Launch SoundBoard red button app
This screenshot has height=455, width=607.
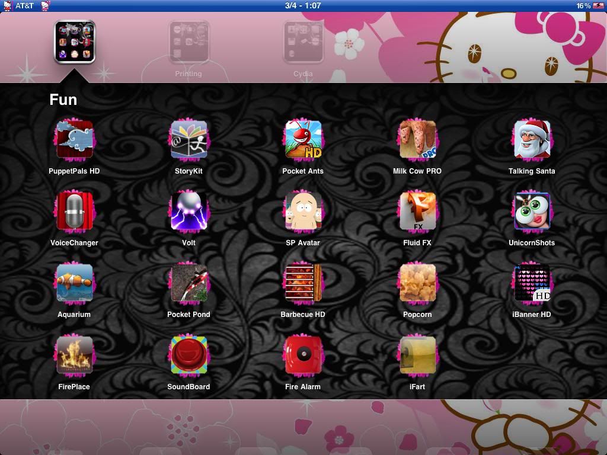[x=189, y=355]
